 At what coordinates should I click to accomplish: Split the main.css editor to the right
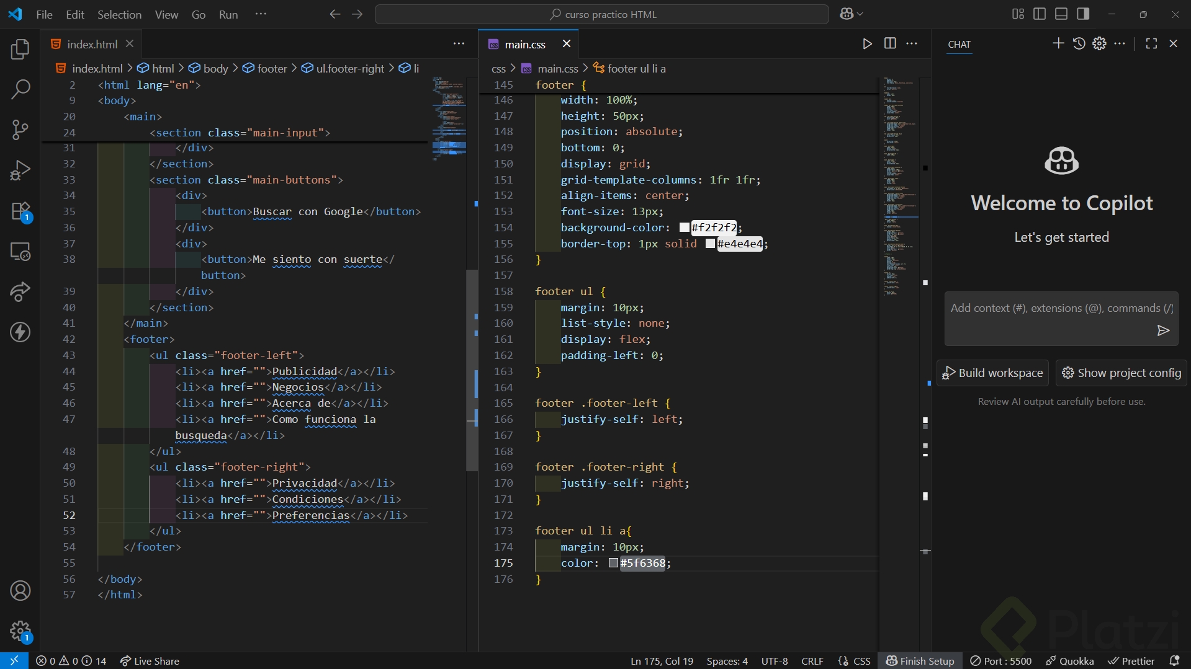click(890, 43)
